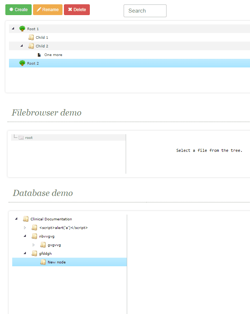250x314 pixels.
Task: Click the nbvvgvg folder icon
Action: coord(34,236)
